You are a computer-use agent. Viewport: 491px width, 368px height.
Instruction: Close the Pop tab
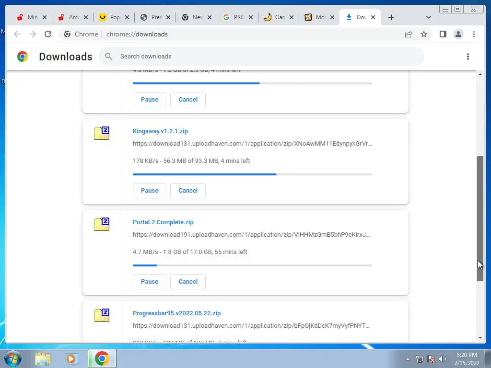(x=127, y=17)
